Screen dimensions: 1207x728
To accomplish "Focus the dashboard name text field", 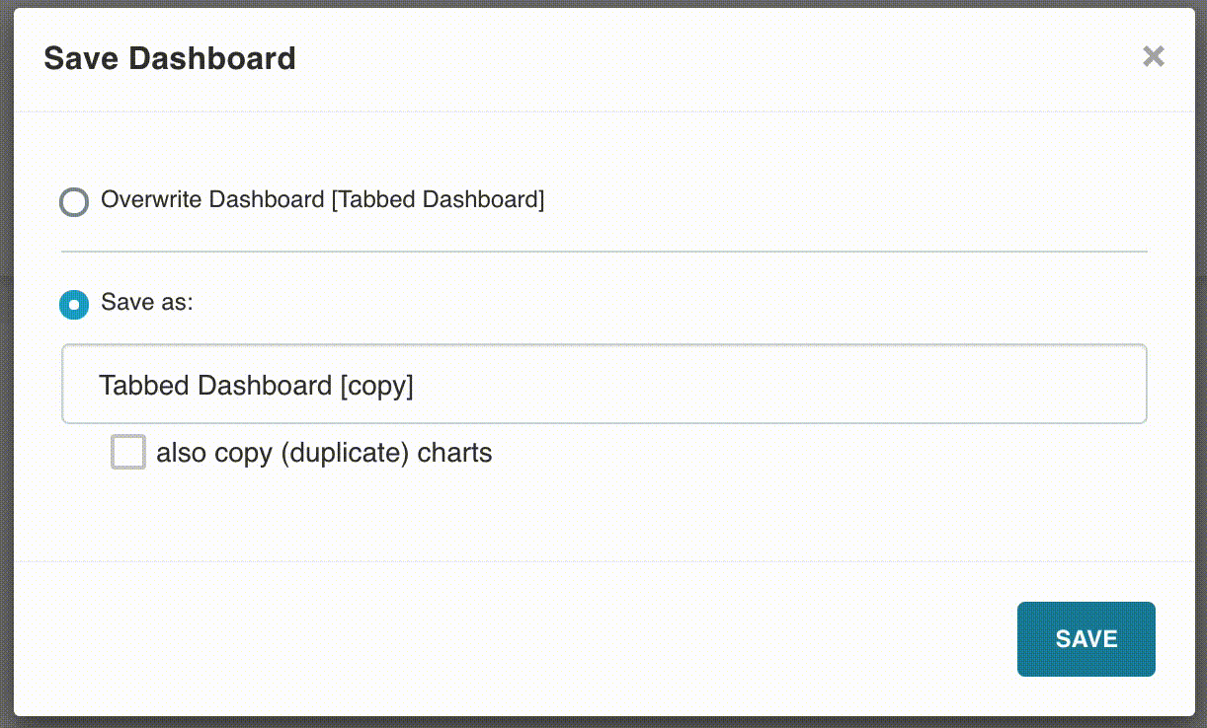I will click(x=603, y=385).
